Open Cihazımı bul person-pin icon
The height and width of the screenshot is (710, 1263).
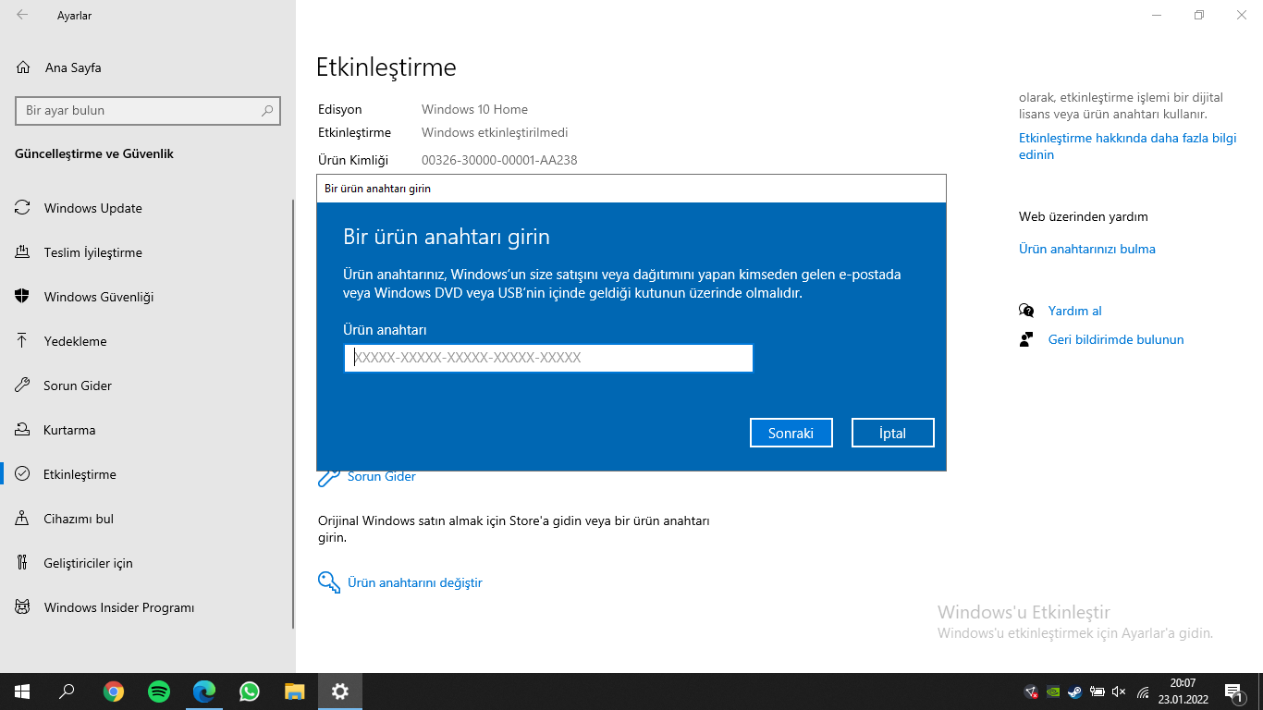[22, 519]
